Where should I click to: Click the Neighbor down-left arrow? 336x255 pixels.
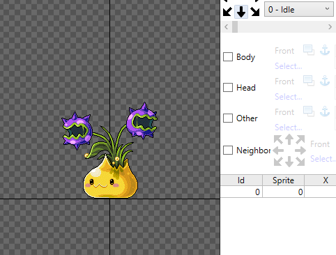tap(278, 162)
